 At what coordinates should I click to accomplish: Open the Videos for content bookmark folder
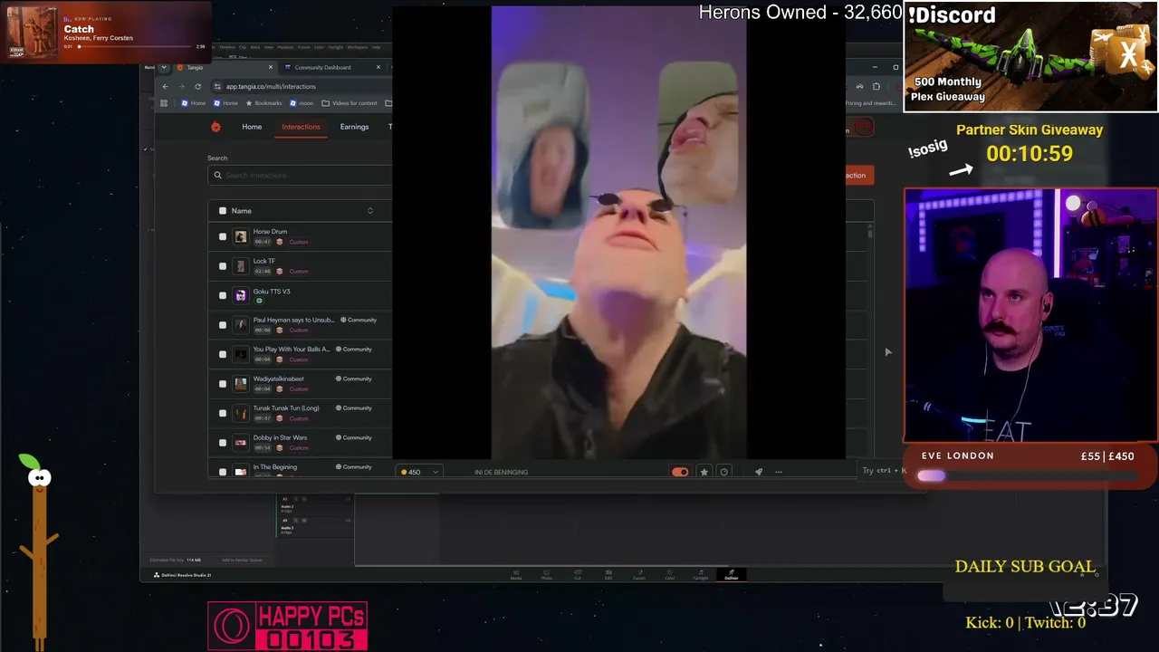tap(350, 103)
